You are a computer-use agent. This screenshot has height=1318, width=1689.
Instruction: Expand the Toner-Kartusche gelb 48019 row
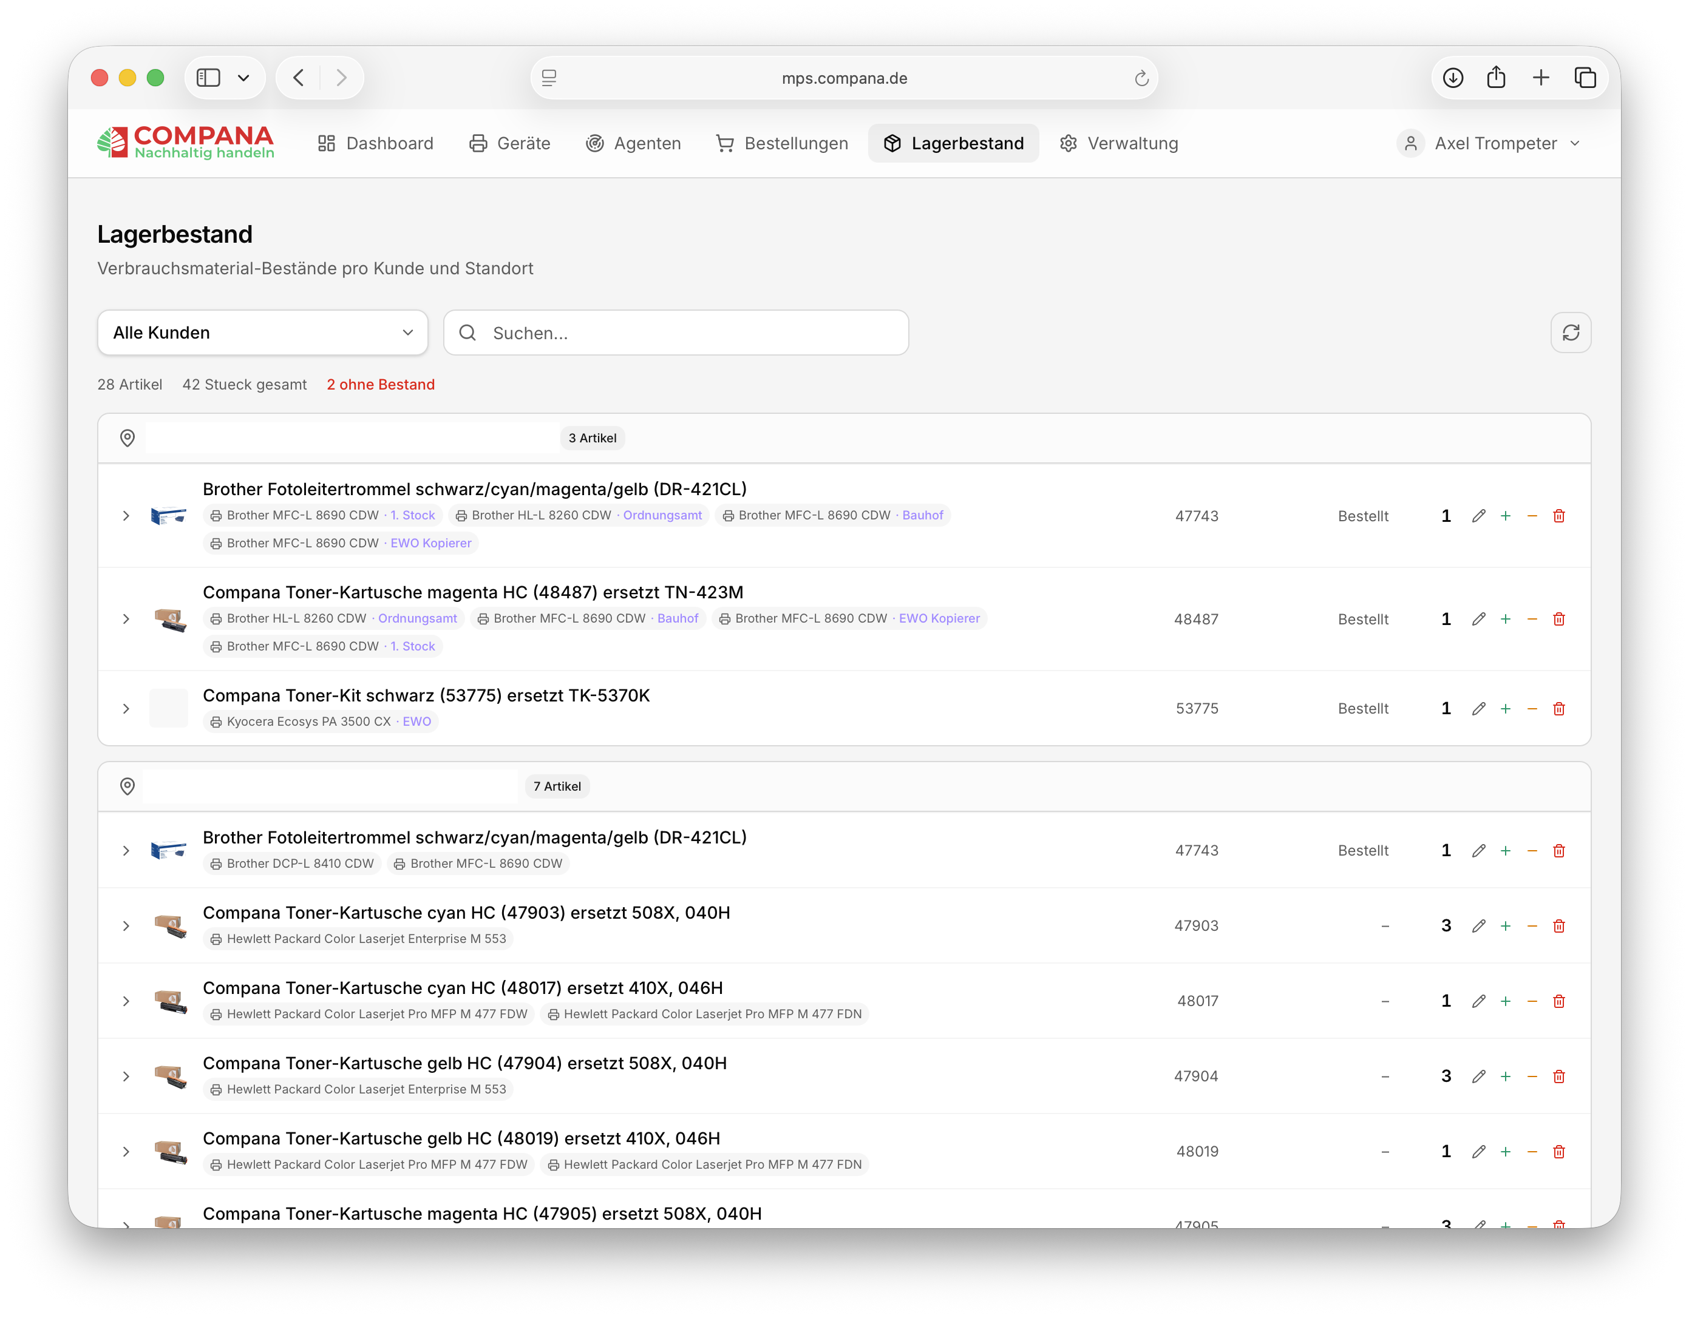pyautogui.click(x=126, y=1152)
